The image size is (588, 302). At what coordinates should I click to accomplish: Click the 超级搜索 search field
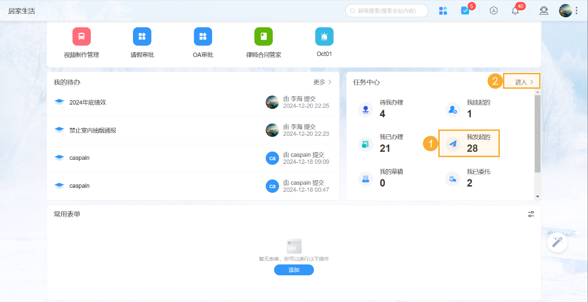(387, 11)
